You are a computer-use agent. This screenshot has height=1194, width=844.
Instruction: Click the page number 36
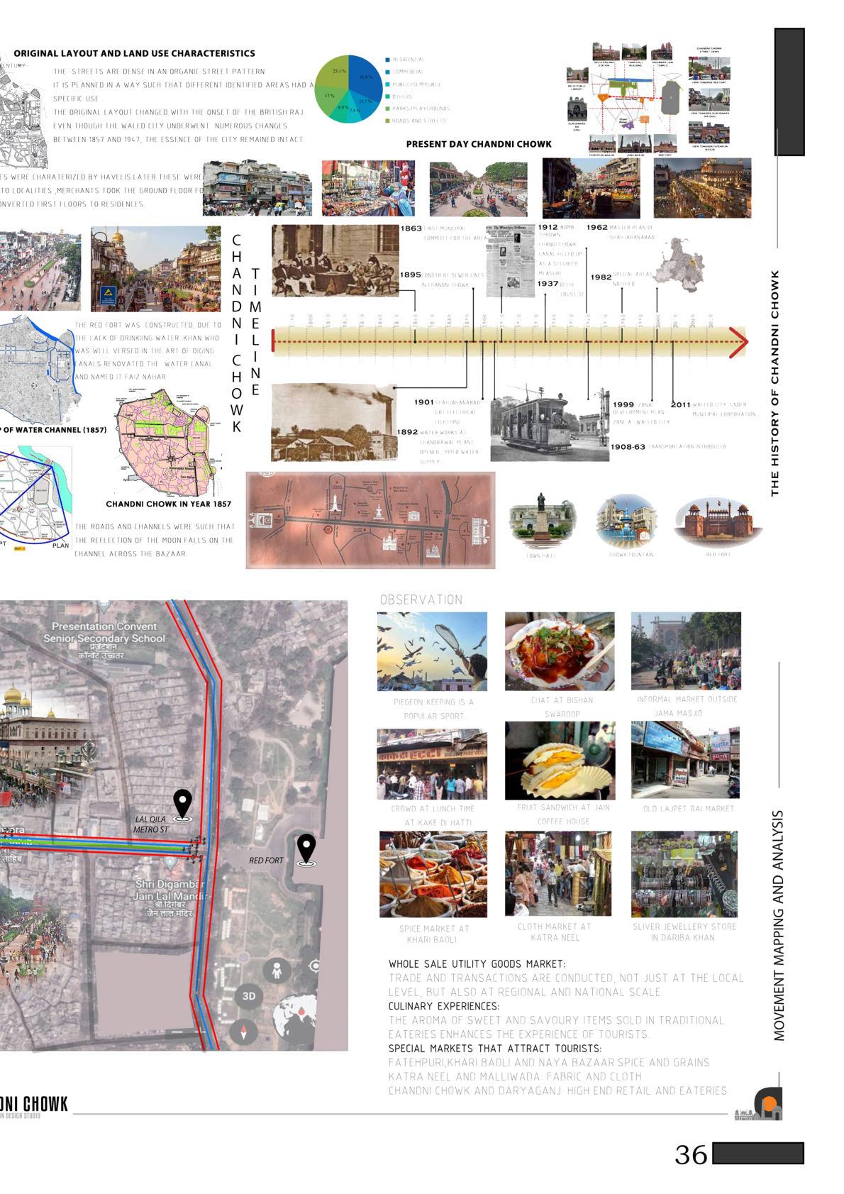coord(691,1155)
